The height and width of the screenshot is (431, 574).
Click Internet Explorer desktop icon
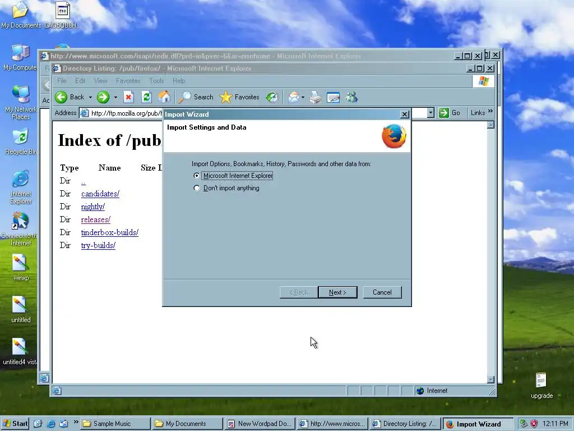[x=21, y=187]
